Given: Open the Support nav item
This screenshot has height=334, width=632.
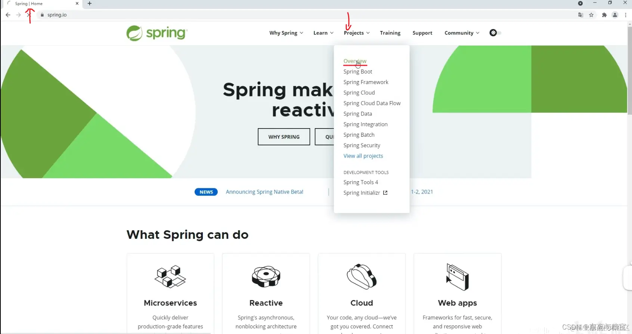Looking at the screenshot, I should coord(422,33).
